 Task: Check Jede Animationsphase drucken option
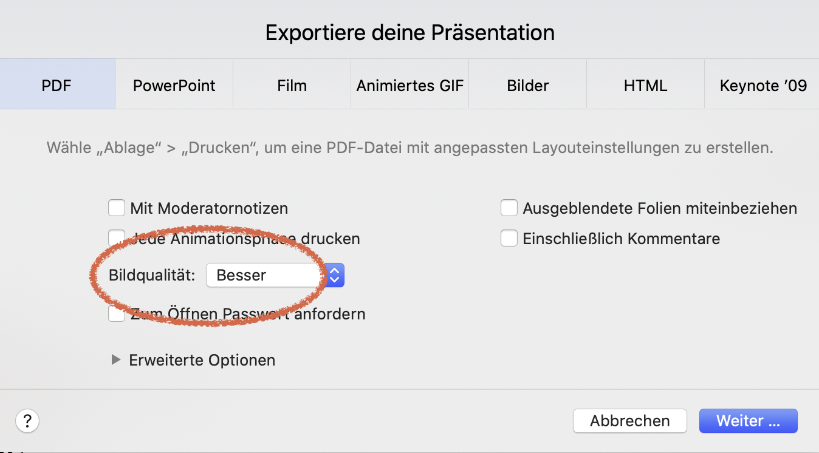pos(117,238)
